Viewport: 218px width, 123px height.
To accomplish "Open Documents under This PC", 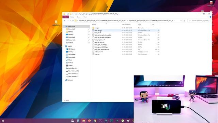I will [x=72, y=55].
